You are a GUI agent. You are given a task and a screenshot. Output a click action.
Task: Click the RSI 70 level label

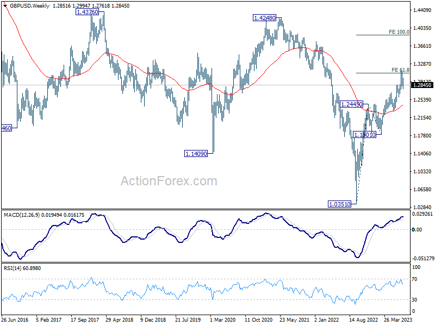point(414,279)
